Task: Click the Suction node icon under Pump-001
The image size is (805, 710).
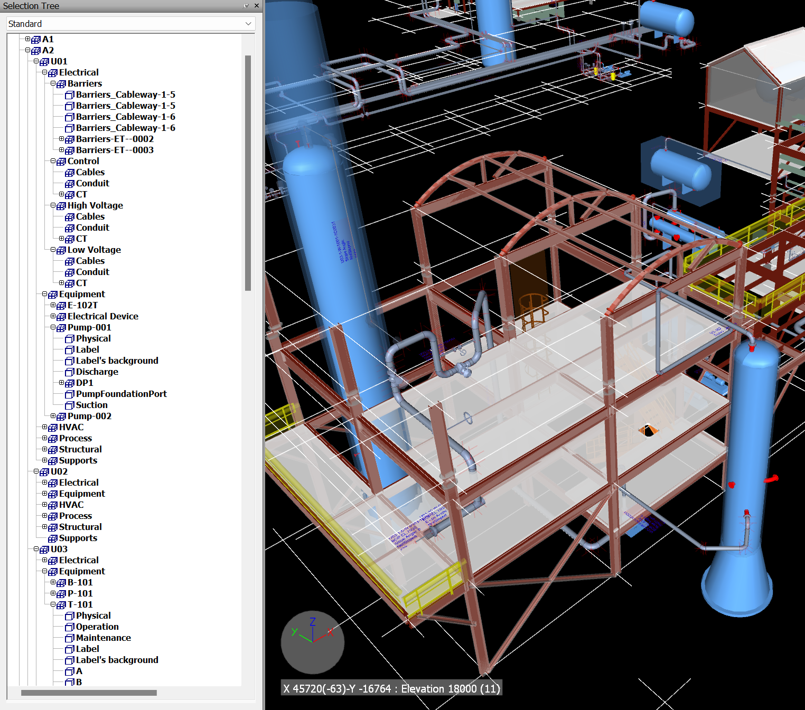Action: click(x=70, y=405)
